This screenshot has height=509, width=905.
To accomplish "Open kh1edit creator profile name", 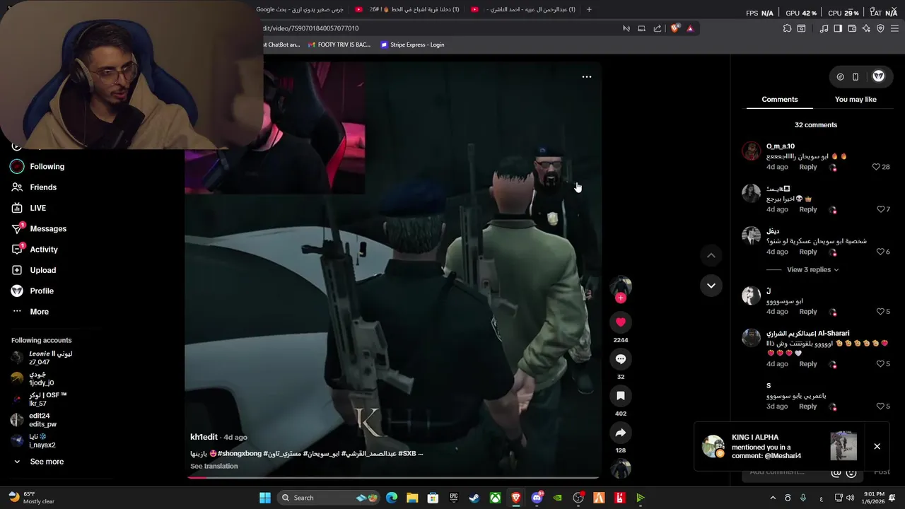I will 204,437.
